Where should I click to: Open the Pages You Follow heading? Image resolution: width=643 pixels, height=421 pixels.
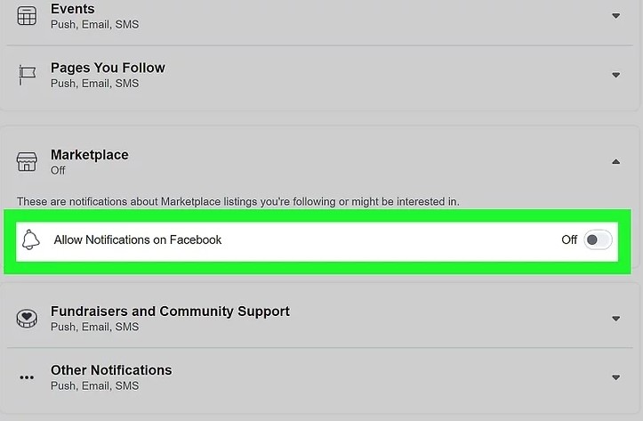(108, 68)
